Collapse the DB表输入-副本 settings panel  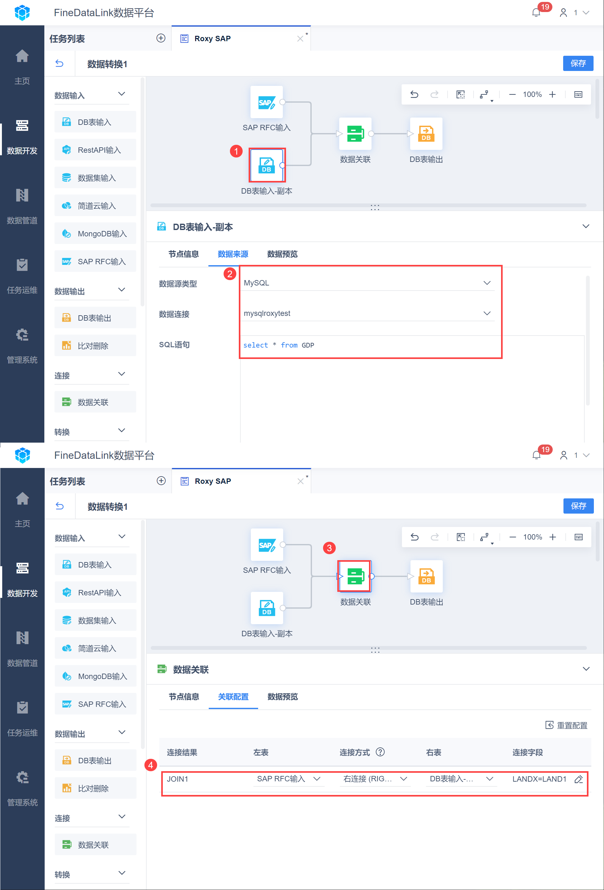586,226
